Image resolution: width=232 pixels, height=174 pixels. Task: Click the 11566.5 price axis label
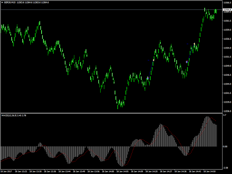(x=227, y=3)
